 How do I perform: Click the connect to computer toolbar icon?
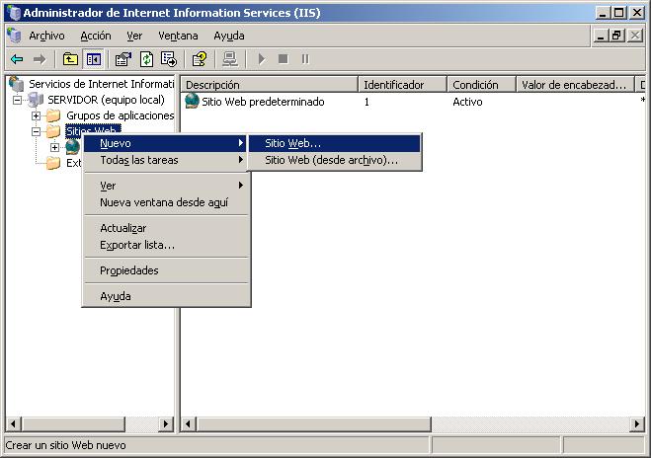tap(229, 59)
